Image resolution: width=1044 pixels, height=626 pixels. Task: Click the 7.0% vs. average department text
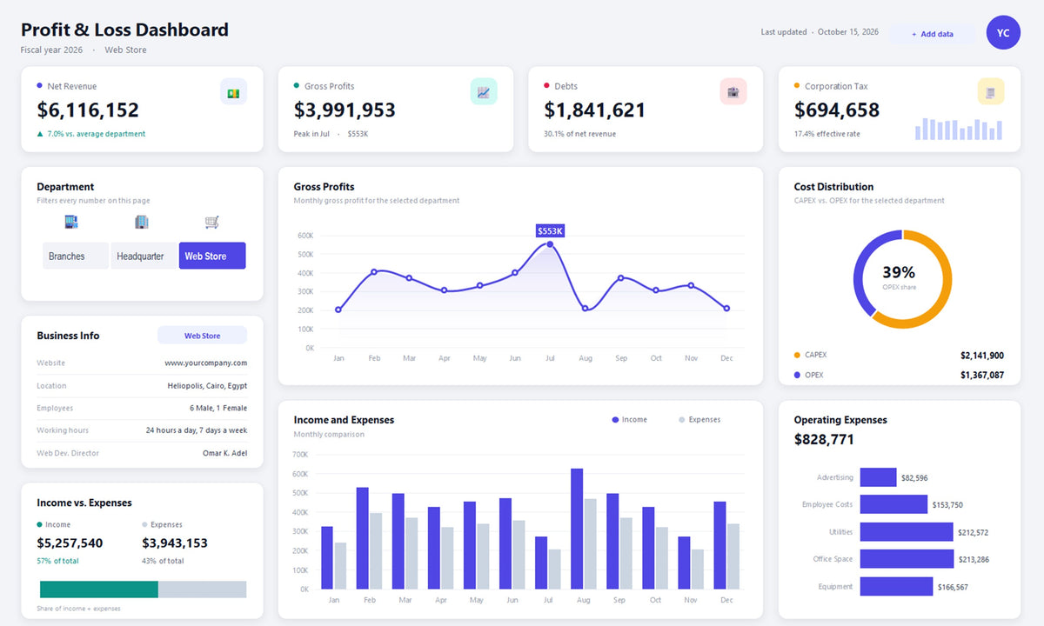click(96, 134)
